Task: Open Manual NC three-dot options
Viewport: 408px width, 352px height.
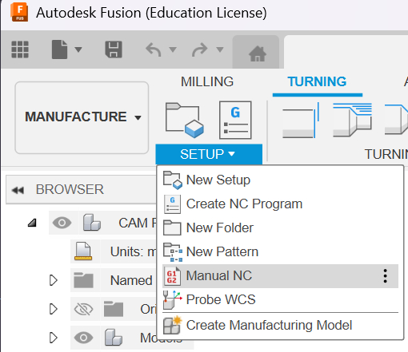Action: [385, 276]
